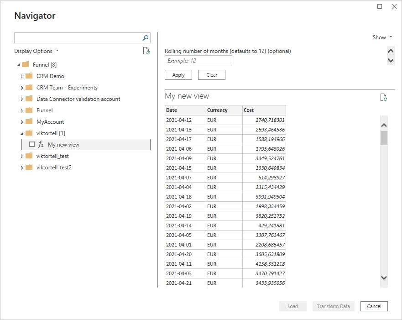Select the Data Connector validation account item
This screenshot has width=402, height=320.
click(78, 99)
